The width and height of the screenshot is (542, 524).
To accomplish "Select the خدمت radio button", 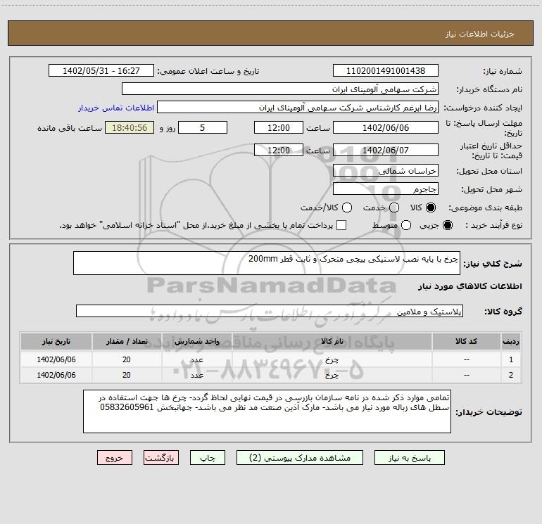I will pos(394,207).
